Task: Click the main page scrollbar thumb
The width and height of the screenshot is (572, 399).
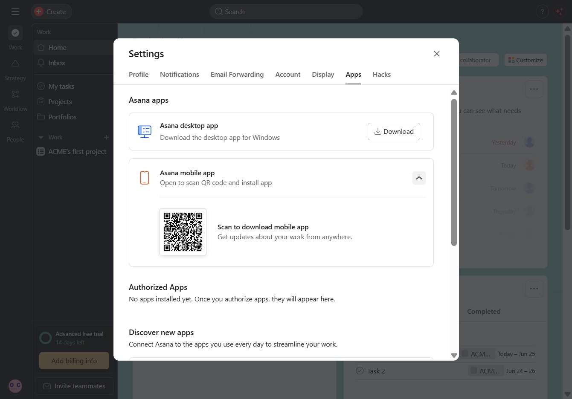Action: (x=567, y=132)
